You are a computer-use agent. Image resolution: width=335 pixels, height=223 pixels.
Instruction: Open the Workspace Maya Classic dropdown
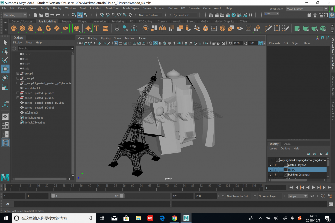pos(307,9)
